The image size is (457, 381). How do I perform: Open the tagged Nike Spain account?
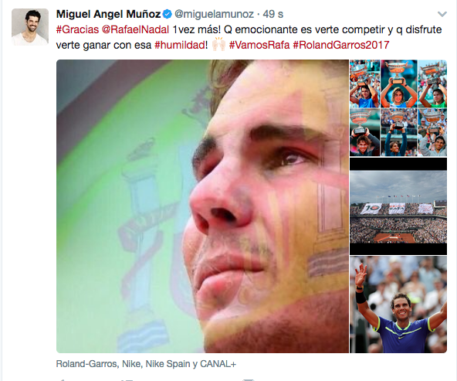(x=169, y=364)
